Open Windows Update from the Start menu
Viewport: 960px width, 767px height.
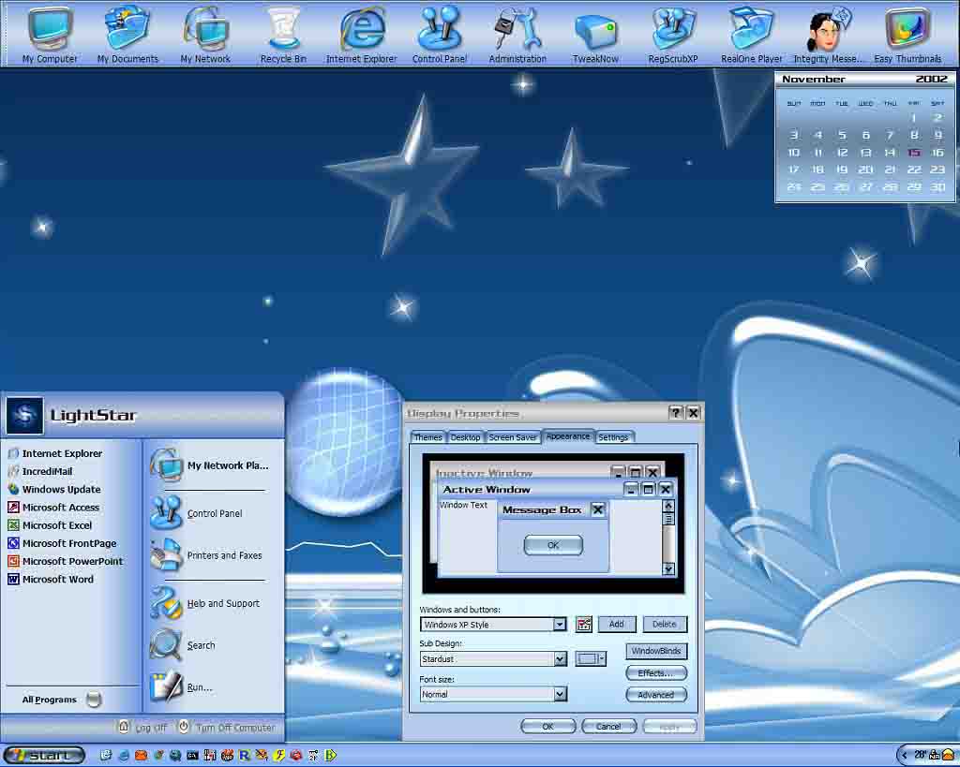[x=53, y=489]
